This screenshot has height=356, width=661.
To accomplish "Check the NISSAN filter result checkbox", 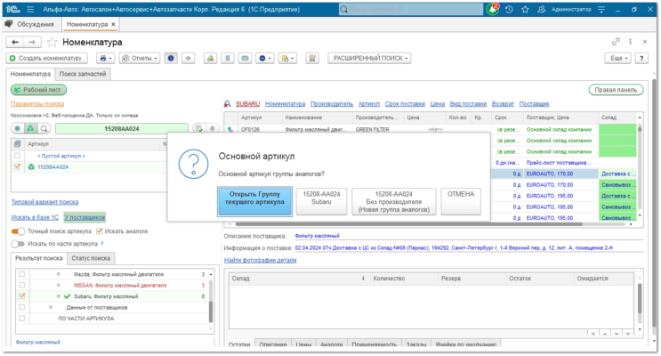I will coord(22,285).
